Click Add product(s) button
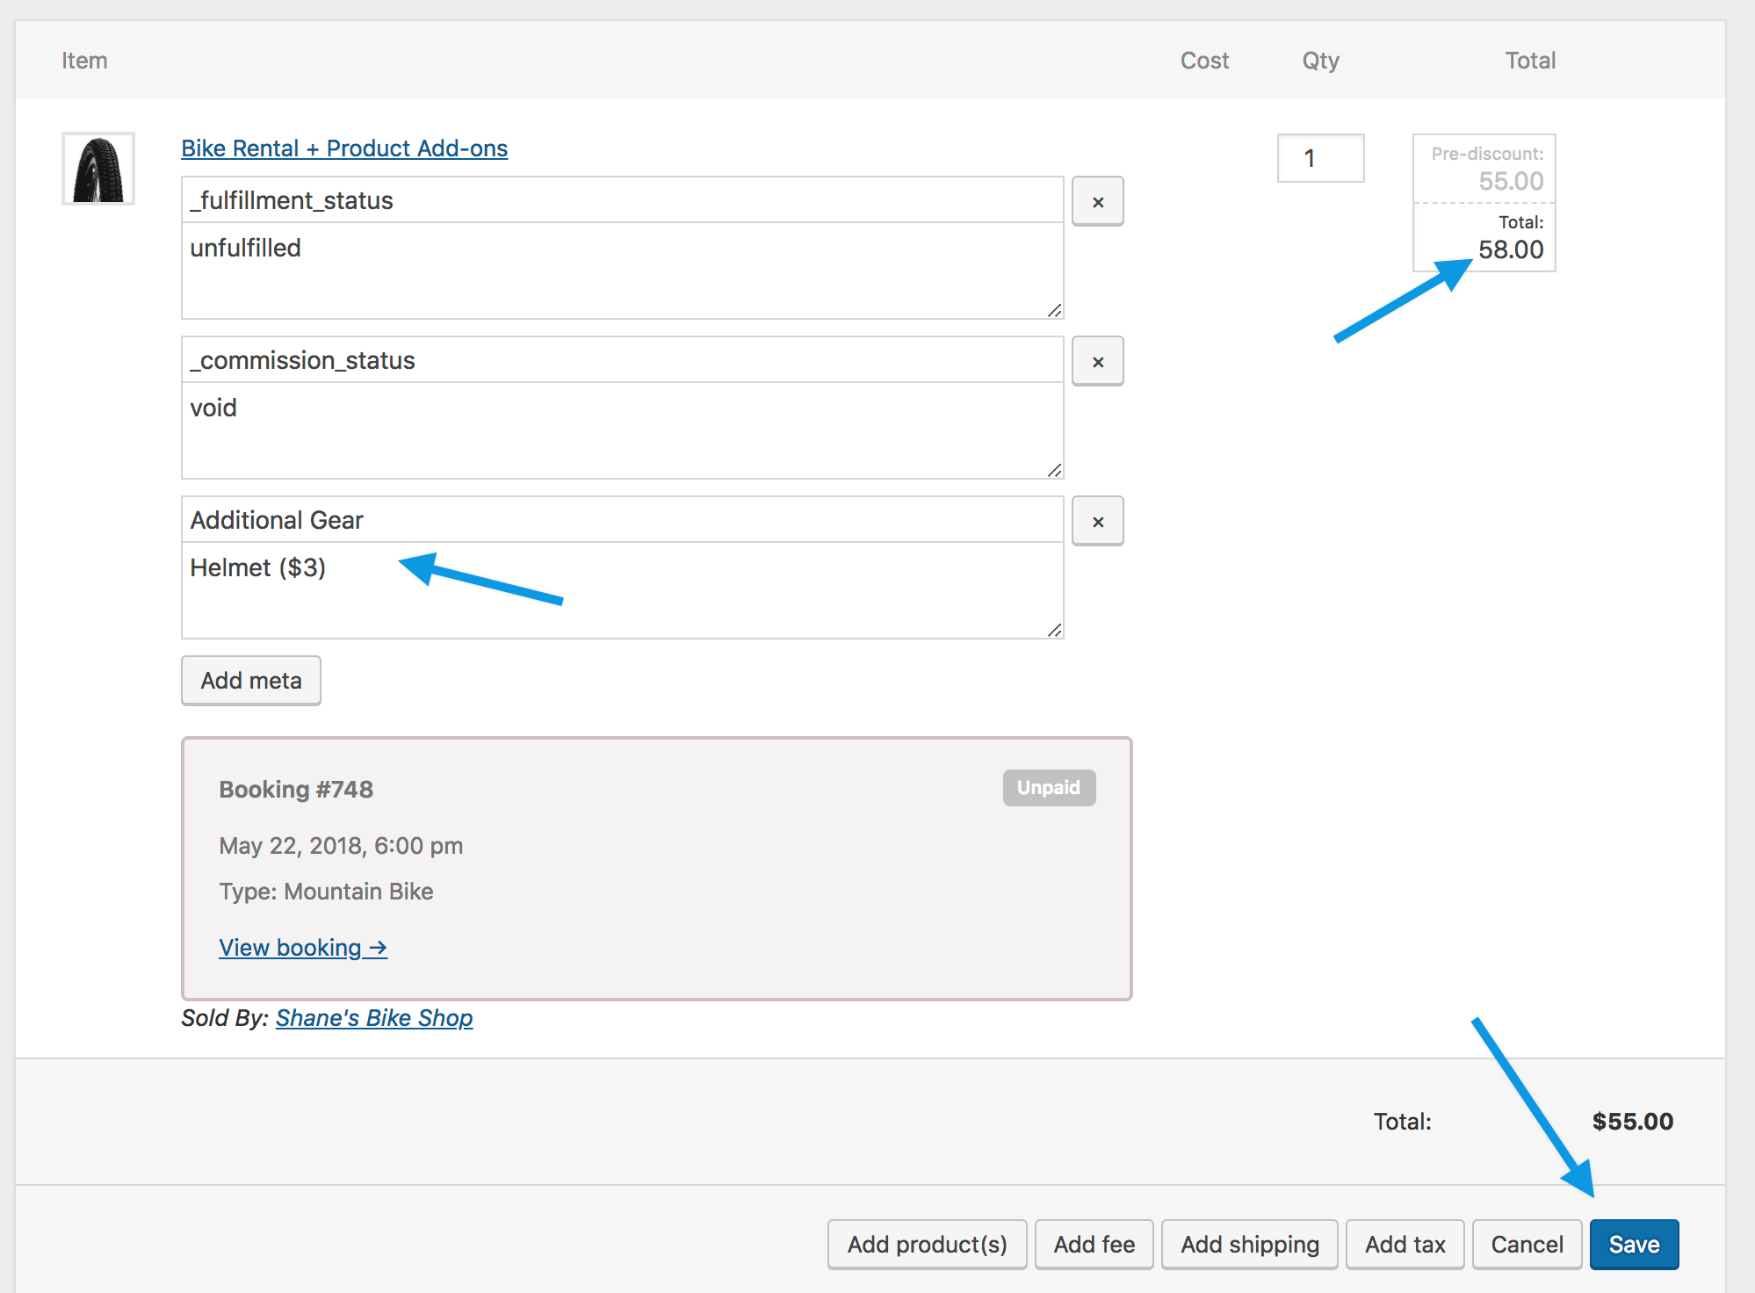 927,1244
